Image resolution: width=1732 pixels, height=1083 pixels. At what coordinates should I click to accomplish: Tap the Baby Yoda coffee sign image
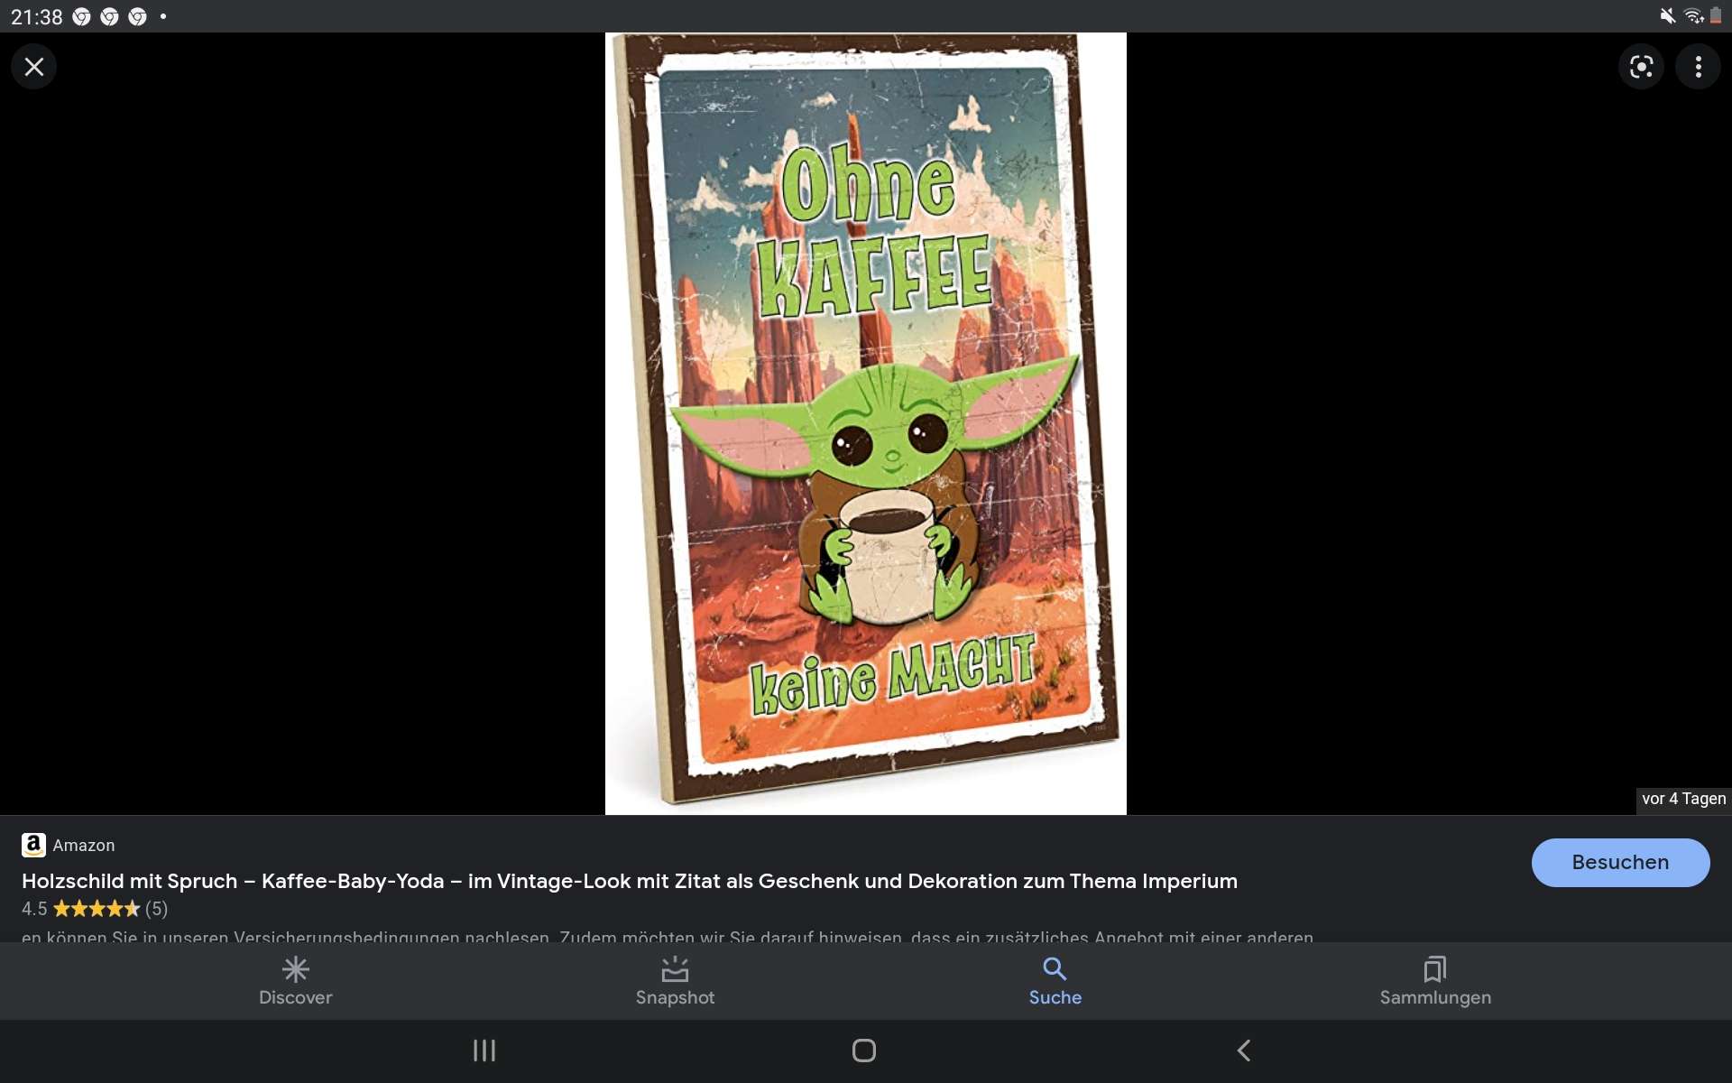pos(865,422)
